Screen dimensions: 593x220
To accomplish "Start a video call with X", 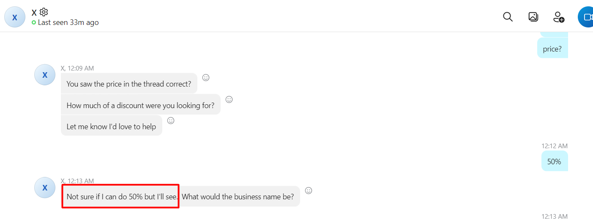I will [x=586, y=17].
